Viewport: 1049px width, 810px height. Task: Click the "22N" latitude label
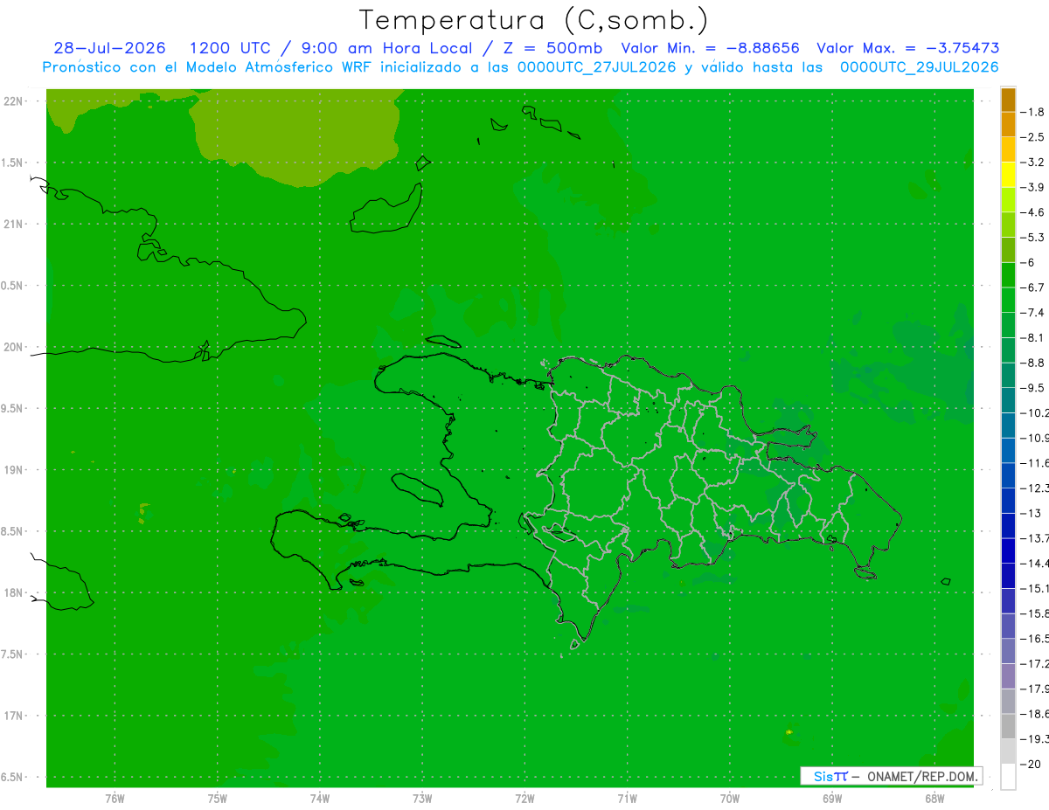[x=15, y=101]
